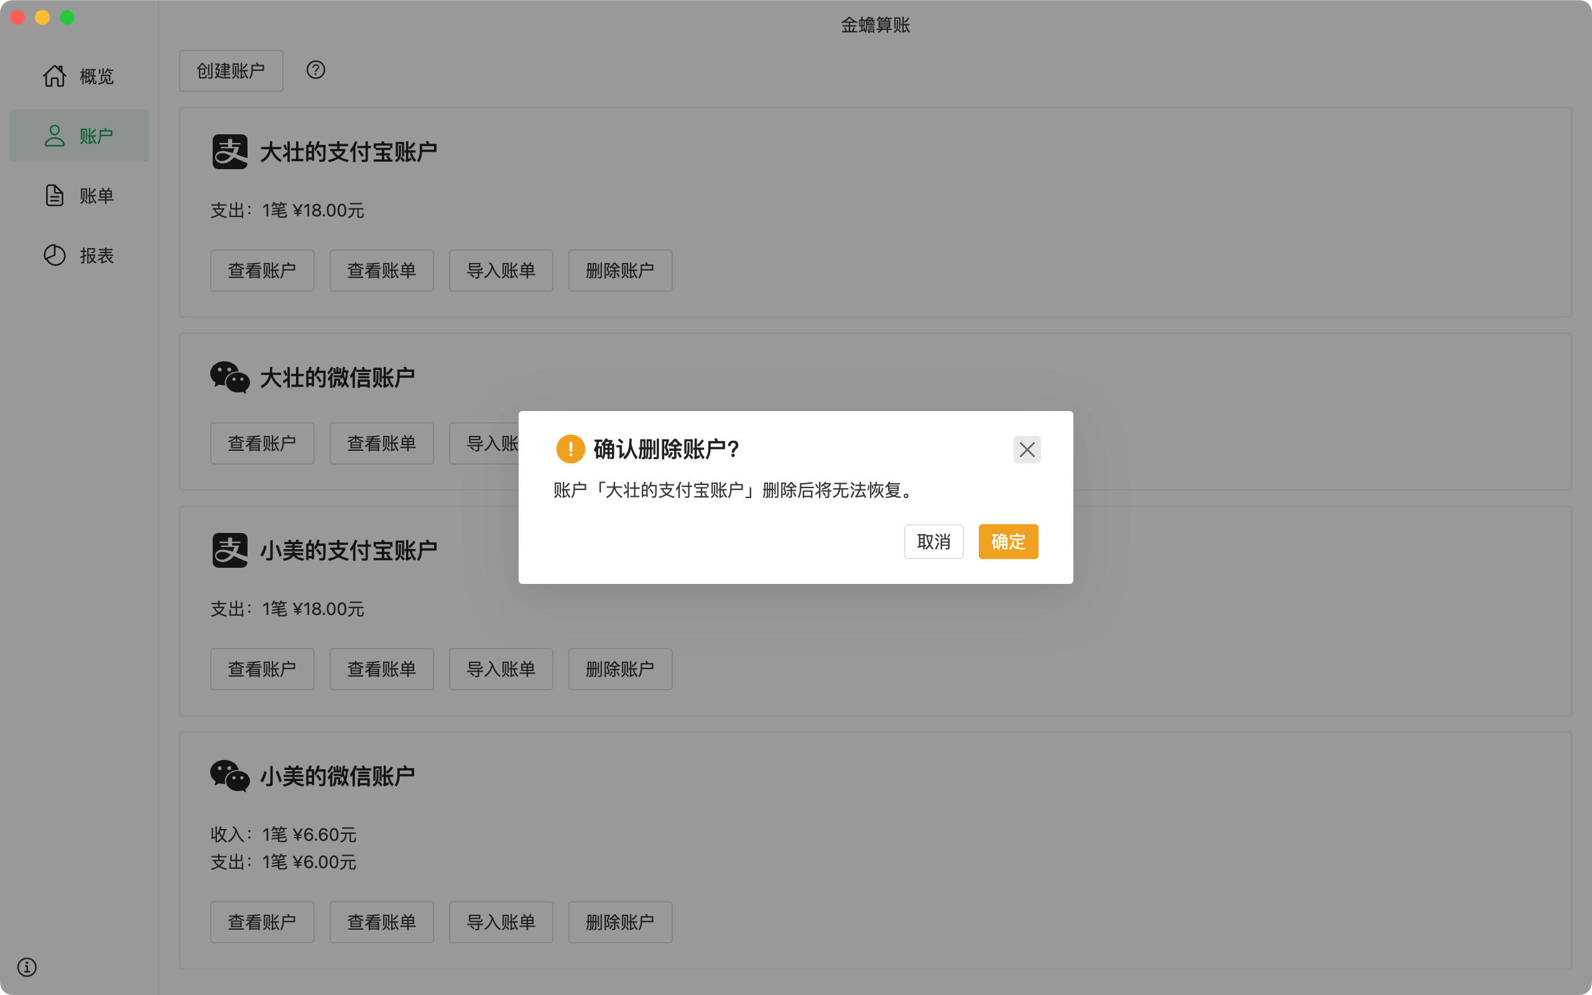
Task: Close the delete confirmation dialog
Action: [x=1027, y=450]
